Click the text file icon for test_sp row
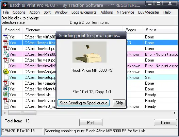Image resolution: width=179 pixels, height=137 pixels. pyautogui.click(x=6, y=106)
